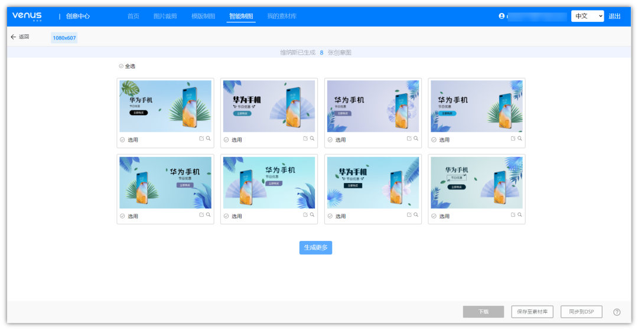
Task: Click the 保存至素材库 button
Action: [532, 312]
